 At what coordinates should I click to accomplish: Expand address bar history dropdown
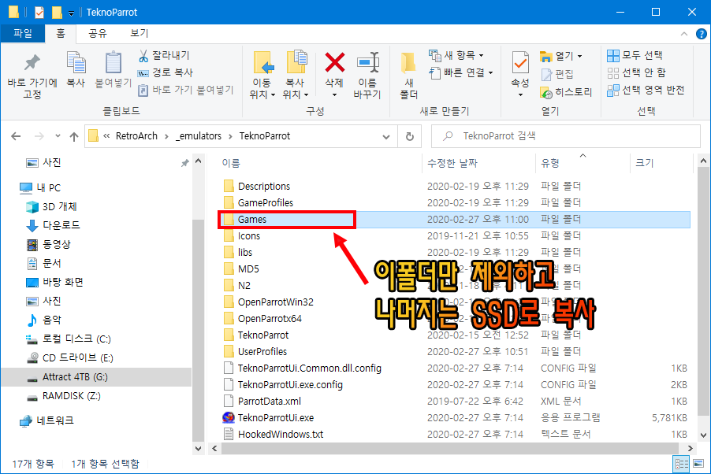[x=386, y=136]
